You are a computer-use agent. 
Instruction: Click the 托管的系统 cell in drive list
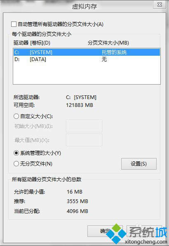tap(114, 52)
